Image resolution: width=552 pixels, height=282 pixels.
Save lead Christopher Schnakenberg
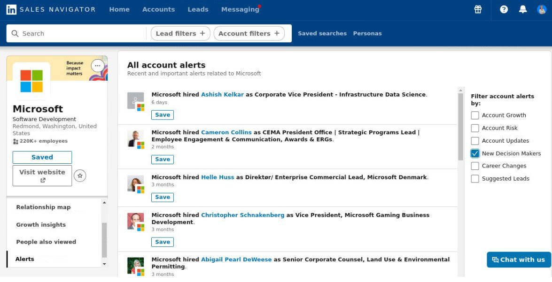(163, 242)
